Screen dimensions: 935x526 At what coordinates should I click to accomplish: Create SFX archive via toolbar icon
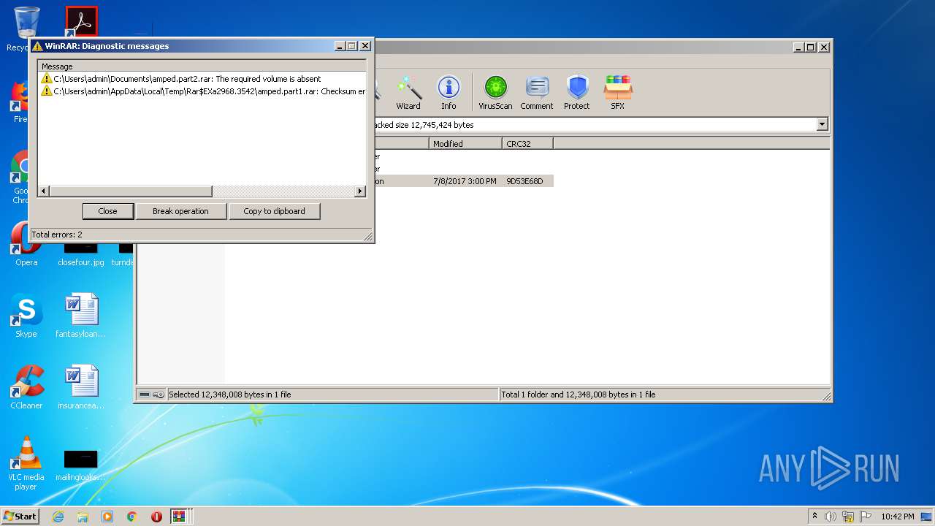click(618, 93)
